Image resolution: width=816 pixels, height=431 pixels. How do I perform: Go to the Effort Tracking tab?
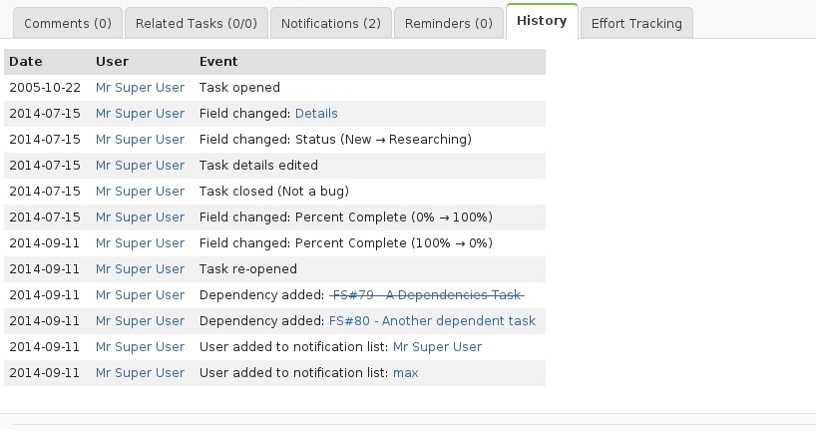tap(636, 23)
